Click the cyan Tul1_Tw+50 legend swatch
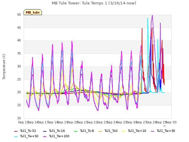The height and width of the screenshot is (142, 189). pyautogui.click(x=16, y=137)
